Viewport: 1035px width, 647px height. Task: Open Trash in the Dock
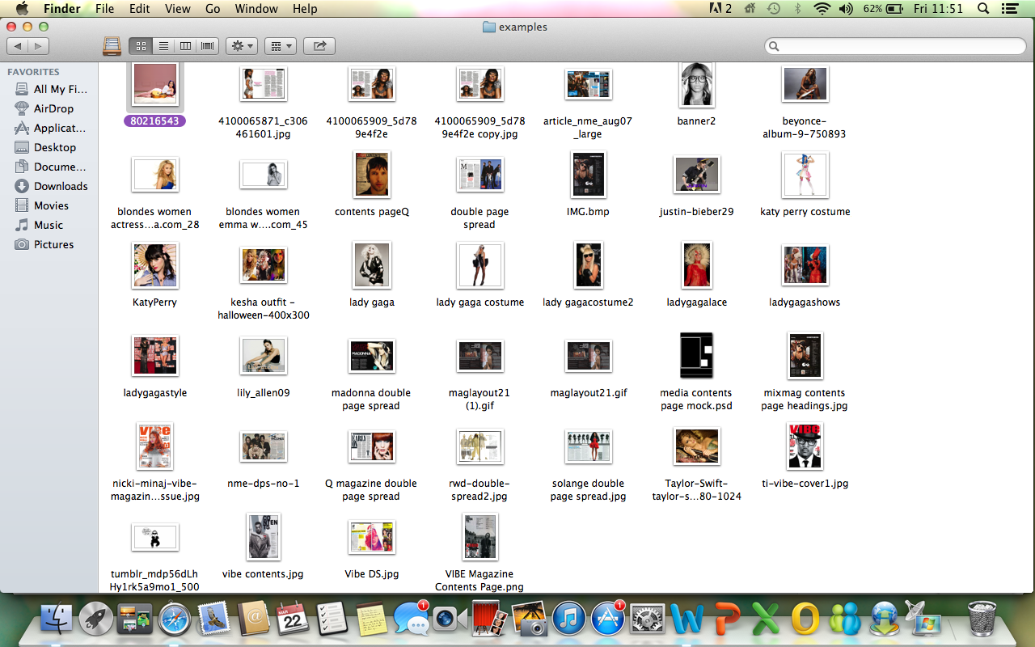point(982,619)
